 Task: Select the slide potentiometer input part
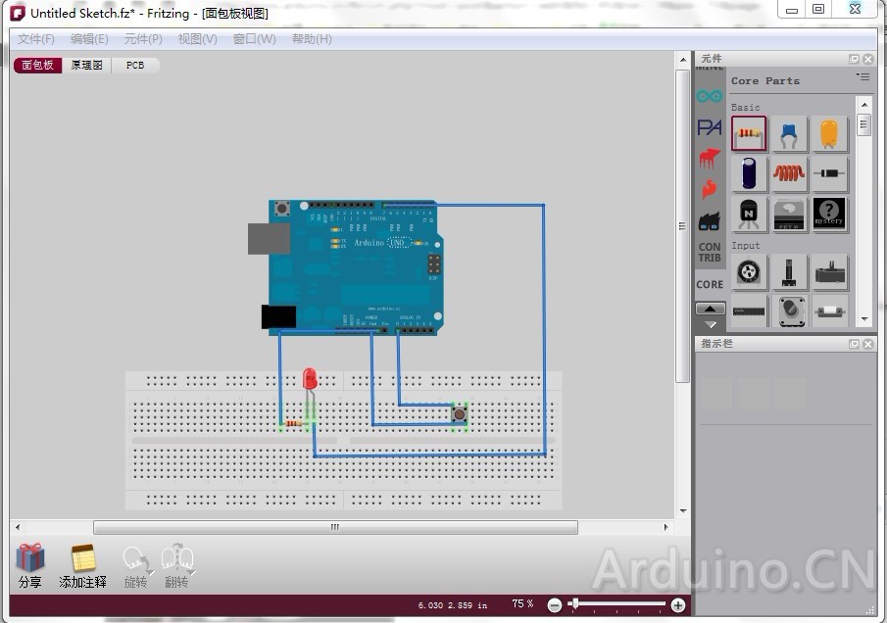coord(789,272)
